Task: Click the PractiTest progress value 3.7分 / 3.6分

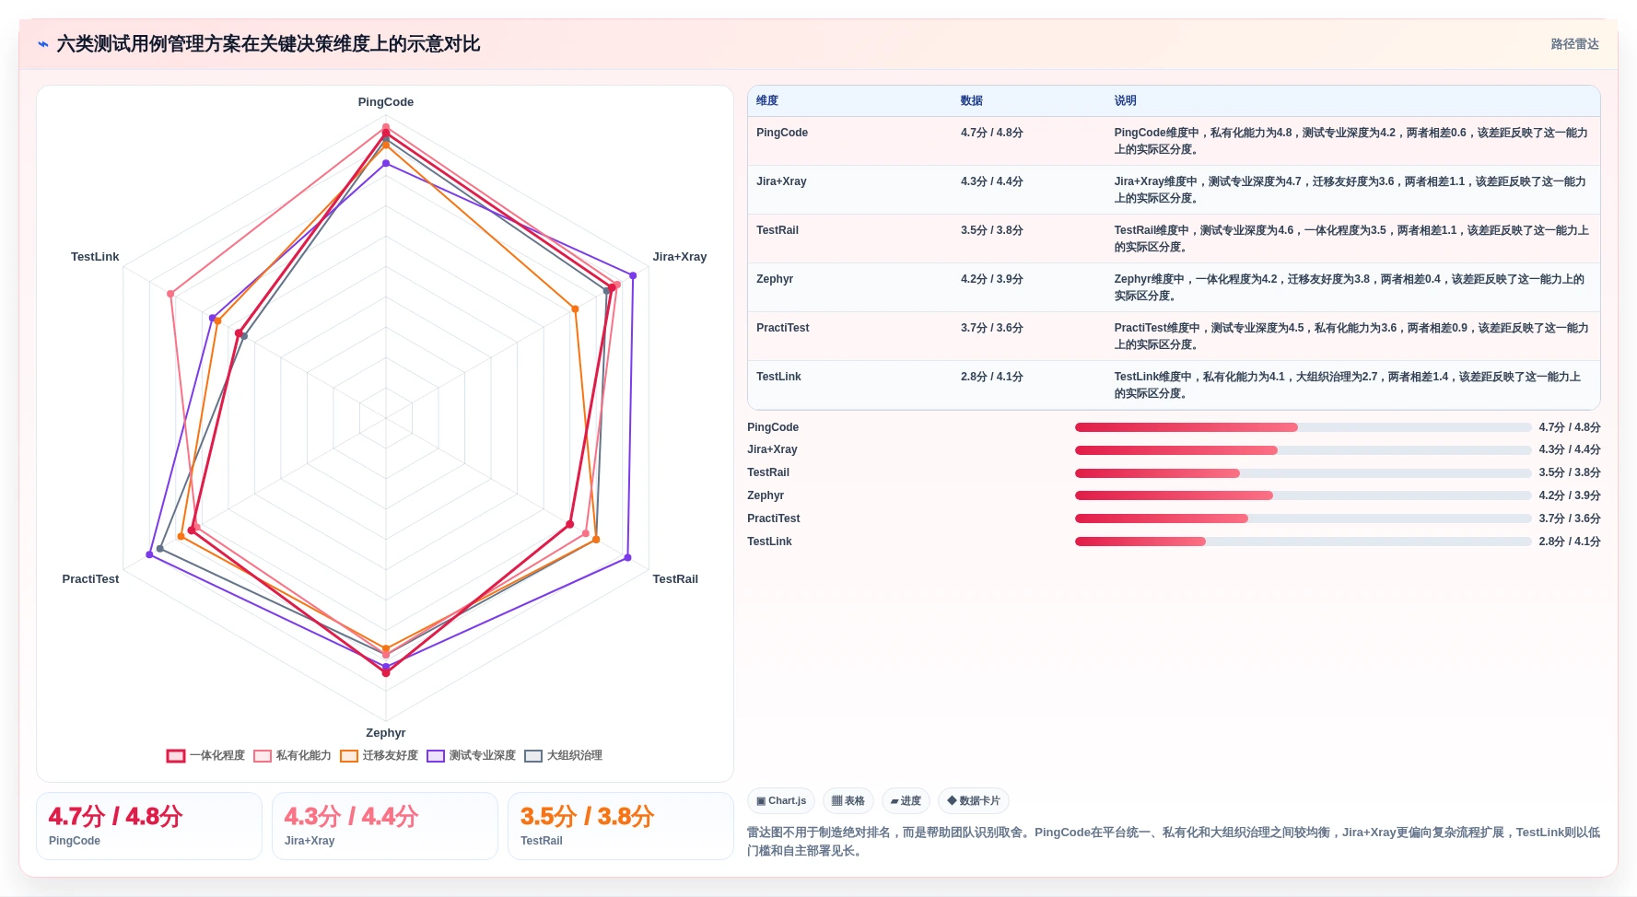Action: click(1570, 518)
